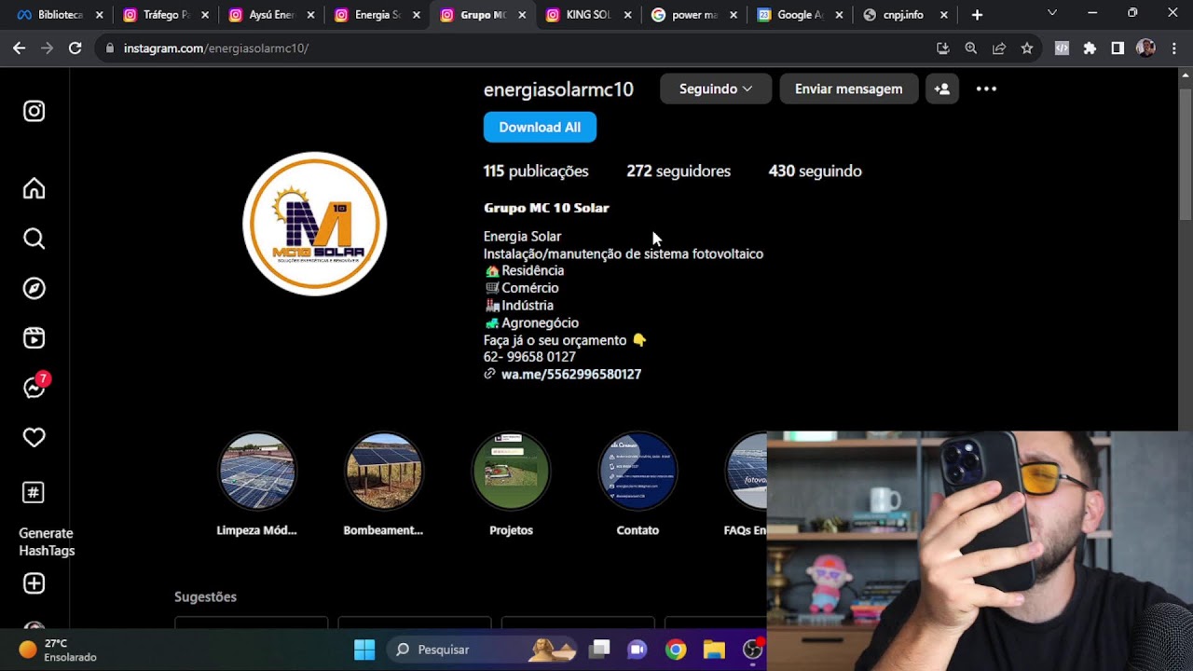Screen dimensions: 1193x671
Task: Open the Bombeament... highlight
Action: tap(384, 472)
